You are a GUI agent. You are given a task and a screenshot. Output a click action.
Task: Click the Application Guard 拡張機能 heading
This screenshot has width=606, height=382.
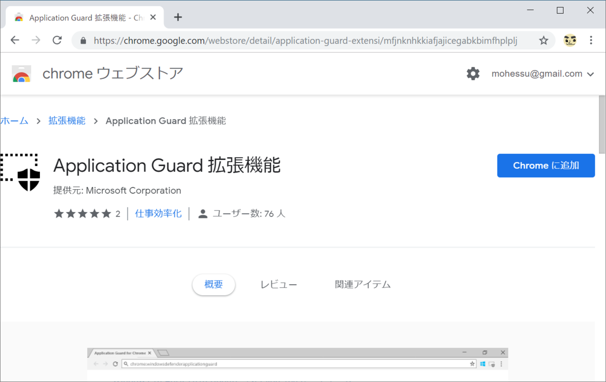coord(167,166)
